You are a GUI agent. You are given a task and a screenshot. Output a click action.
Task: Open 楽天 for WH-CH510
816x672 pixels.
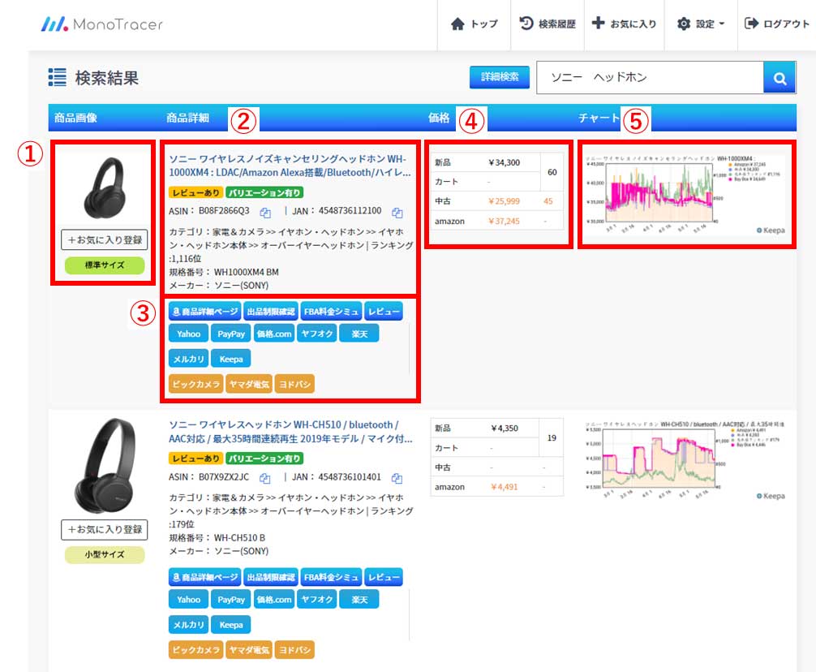click(x=359, y=599)
